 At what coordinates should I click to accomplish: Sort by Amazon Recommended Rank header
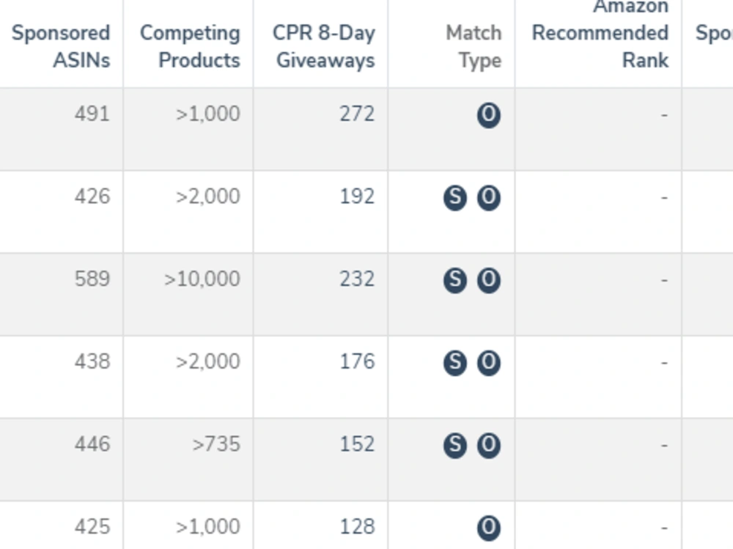600,34
